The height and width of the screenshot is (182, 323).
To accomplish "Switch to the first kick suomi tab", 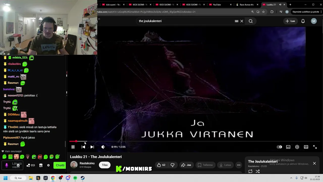I will (x=113, y=5).
